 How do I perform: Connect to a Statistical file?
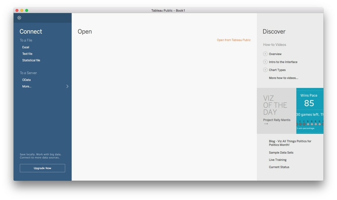coord(31,60)
